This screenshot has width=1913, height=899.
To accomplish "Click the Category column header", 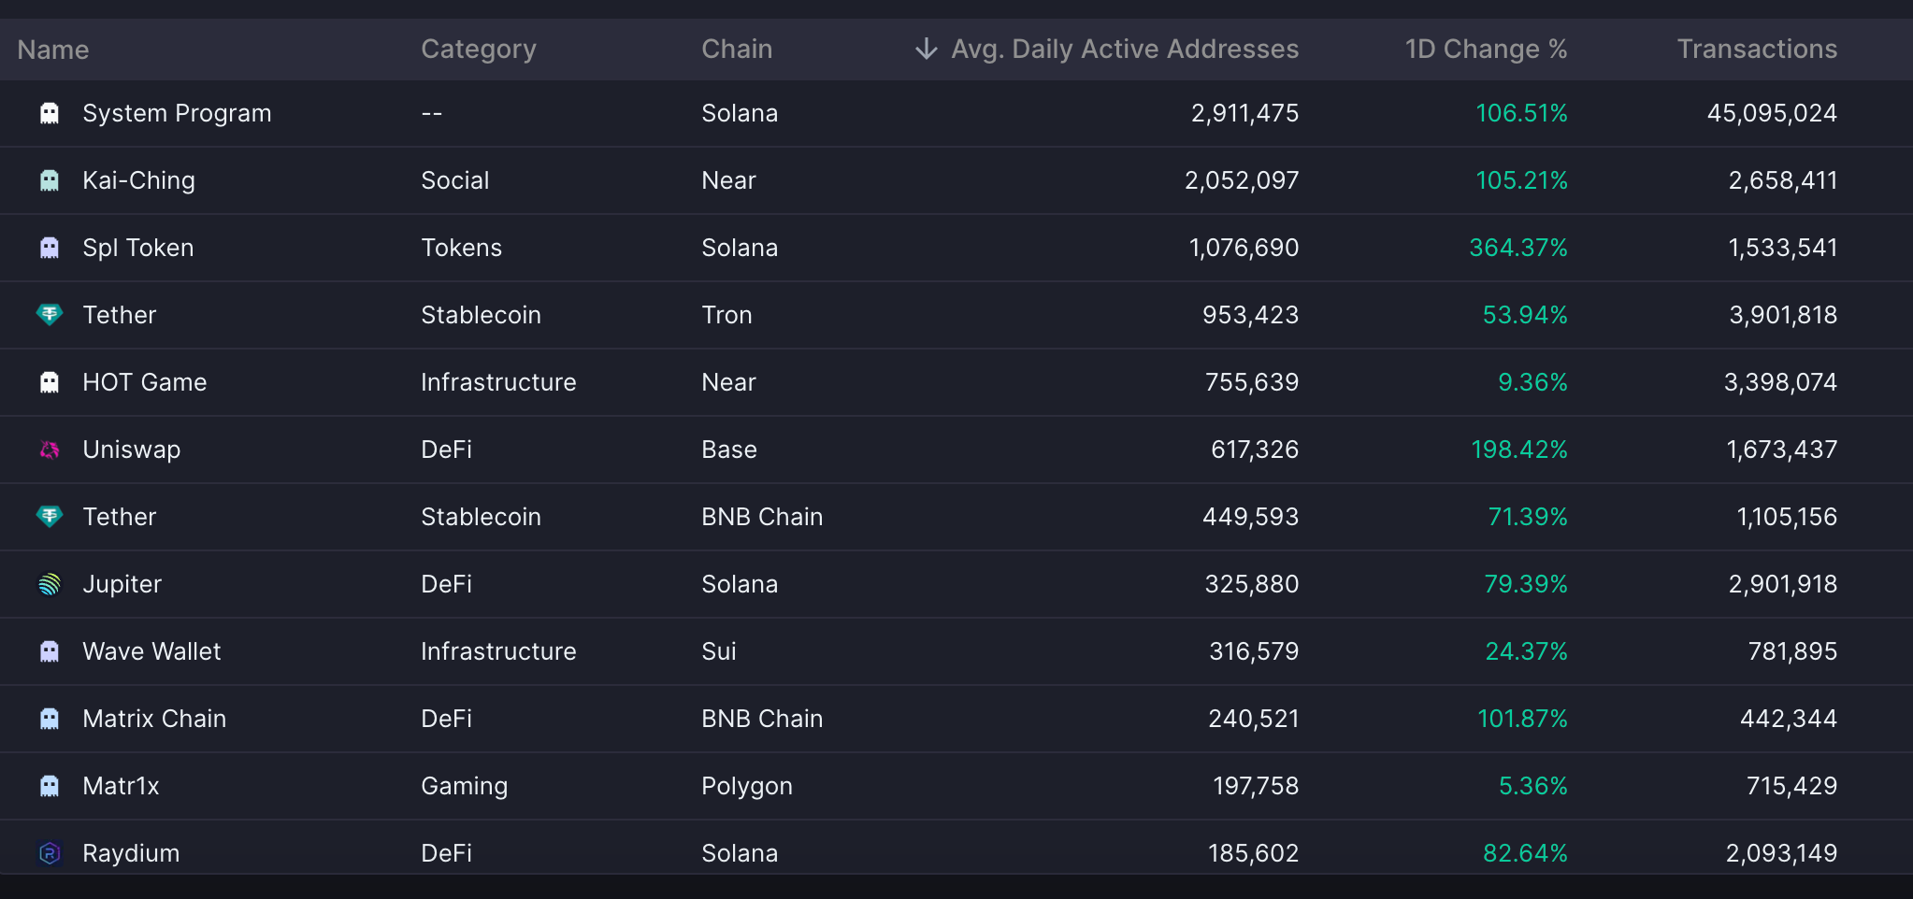I will (x=479, y=49).
